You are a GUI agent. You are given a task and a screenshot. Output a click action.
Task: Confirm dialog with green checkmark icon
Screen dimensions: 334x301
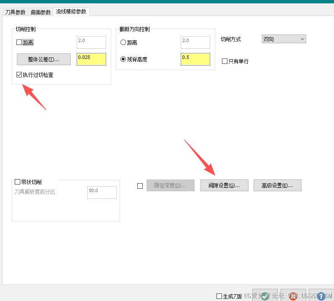(x=265, y=296)
